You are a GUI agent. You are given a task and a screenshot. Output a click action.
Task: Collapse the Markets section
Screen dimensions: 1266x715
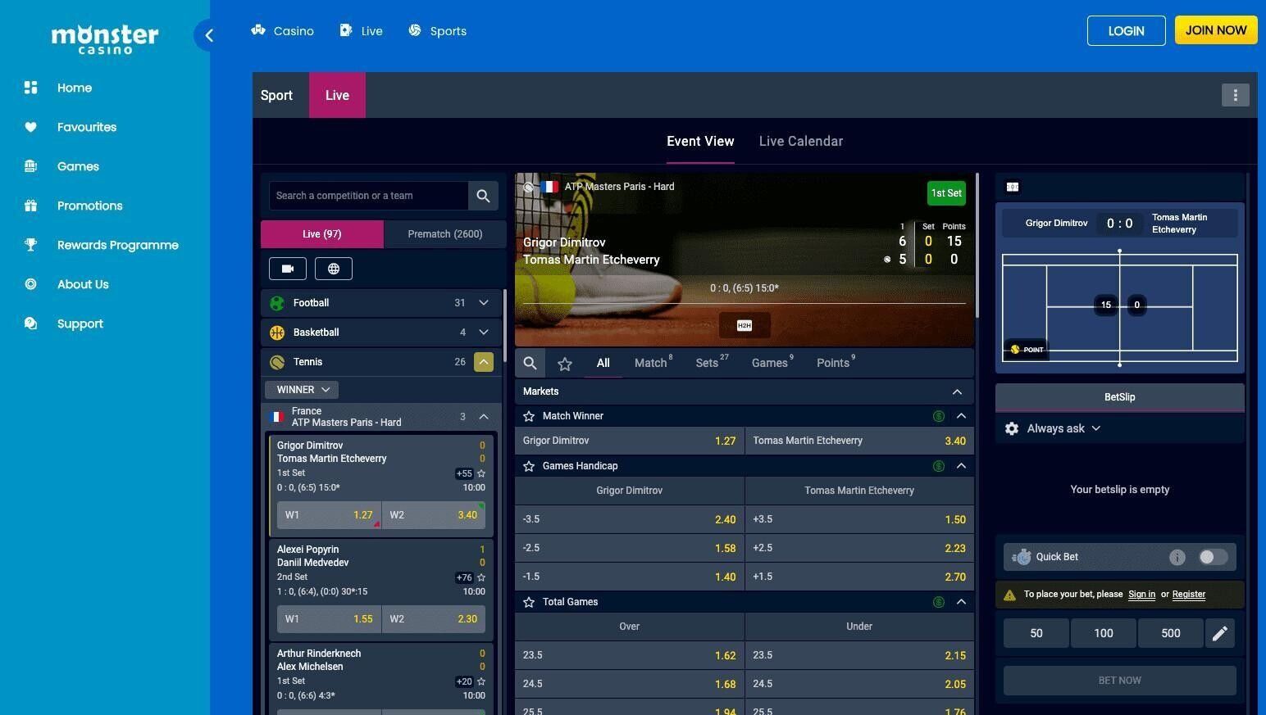(x=957, y=391)
